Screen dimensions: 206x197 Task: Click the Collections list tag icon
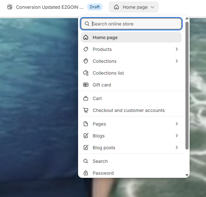(x=86, y=73)
